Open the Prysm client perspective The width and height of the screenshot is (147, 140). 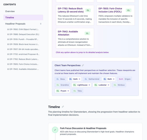pos(62,91)
